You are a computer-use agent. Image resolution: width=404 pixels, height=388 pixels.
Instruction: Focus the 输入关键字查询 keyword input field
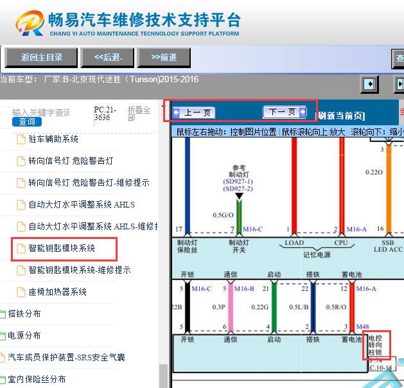[41, 112]
